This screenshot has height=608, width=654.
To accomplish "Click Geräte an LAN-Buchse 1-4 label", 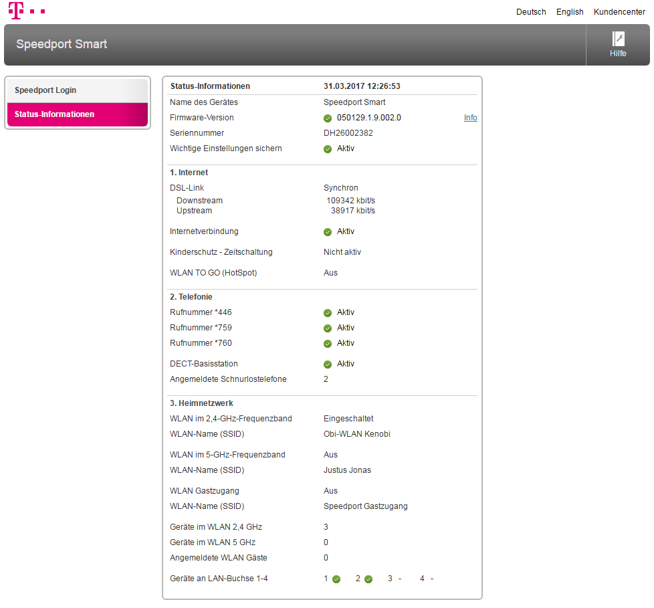I will click(x=219, y=579).
